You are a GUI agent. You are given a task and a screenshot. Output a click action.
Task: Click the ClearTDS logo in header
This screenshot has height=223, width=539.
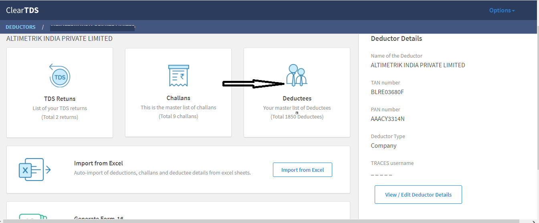[x=22, y=10]
